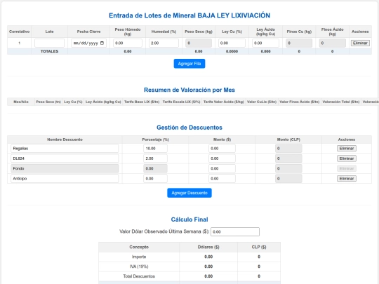Viewport: 379px width, 284px height.
Task: Click the Anticipo Monto ($) field
Action: tap(222, 179)
